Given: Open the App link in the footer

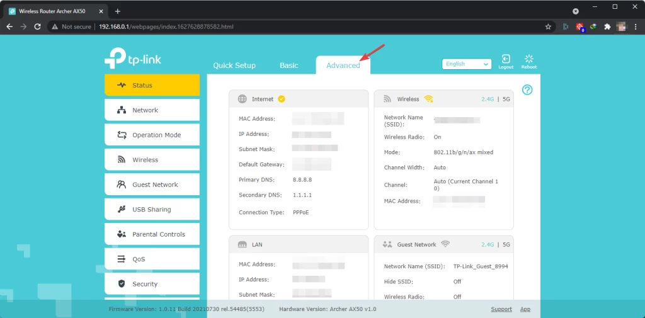Looking at the screenshot, I should point(525,309).
